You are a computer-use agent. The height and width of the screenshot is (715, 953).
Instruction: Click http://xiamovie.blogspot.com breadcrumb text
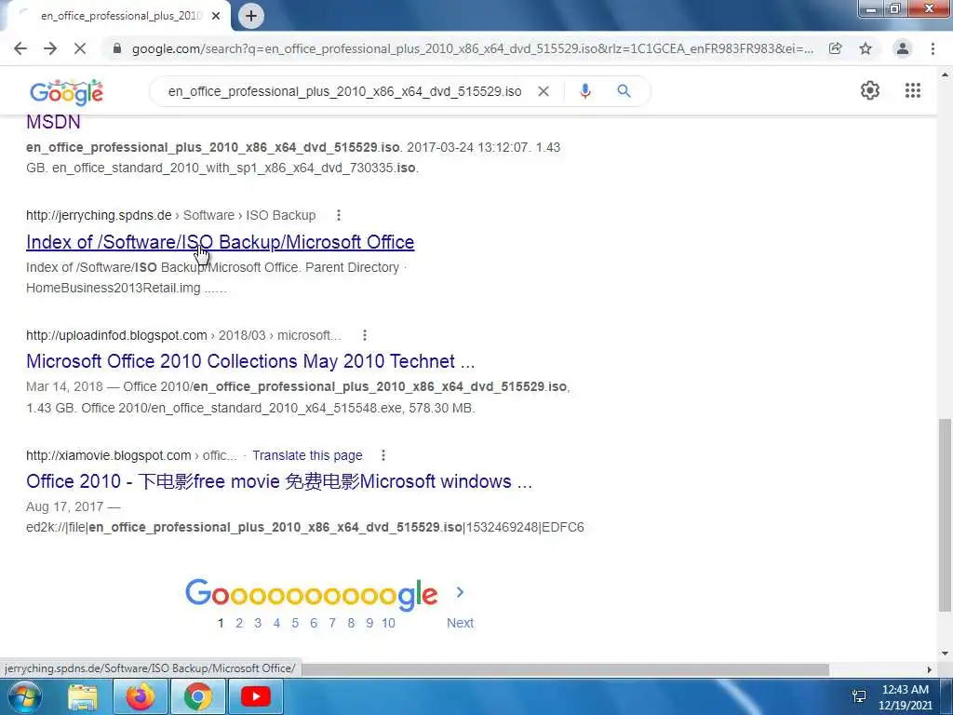pyautogui.click(x=109, y=455)
